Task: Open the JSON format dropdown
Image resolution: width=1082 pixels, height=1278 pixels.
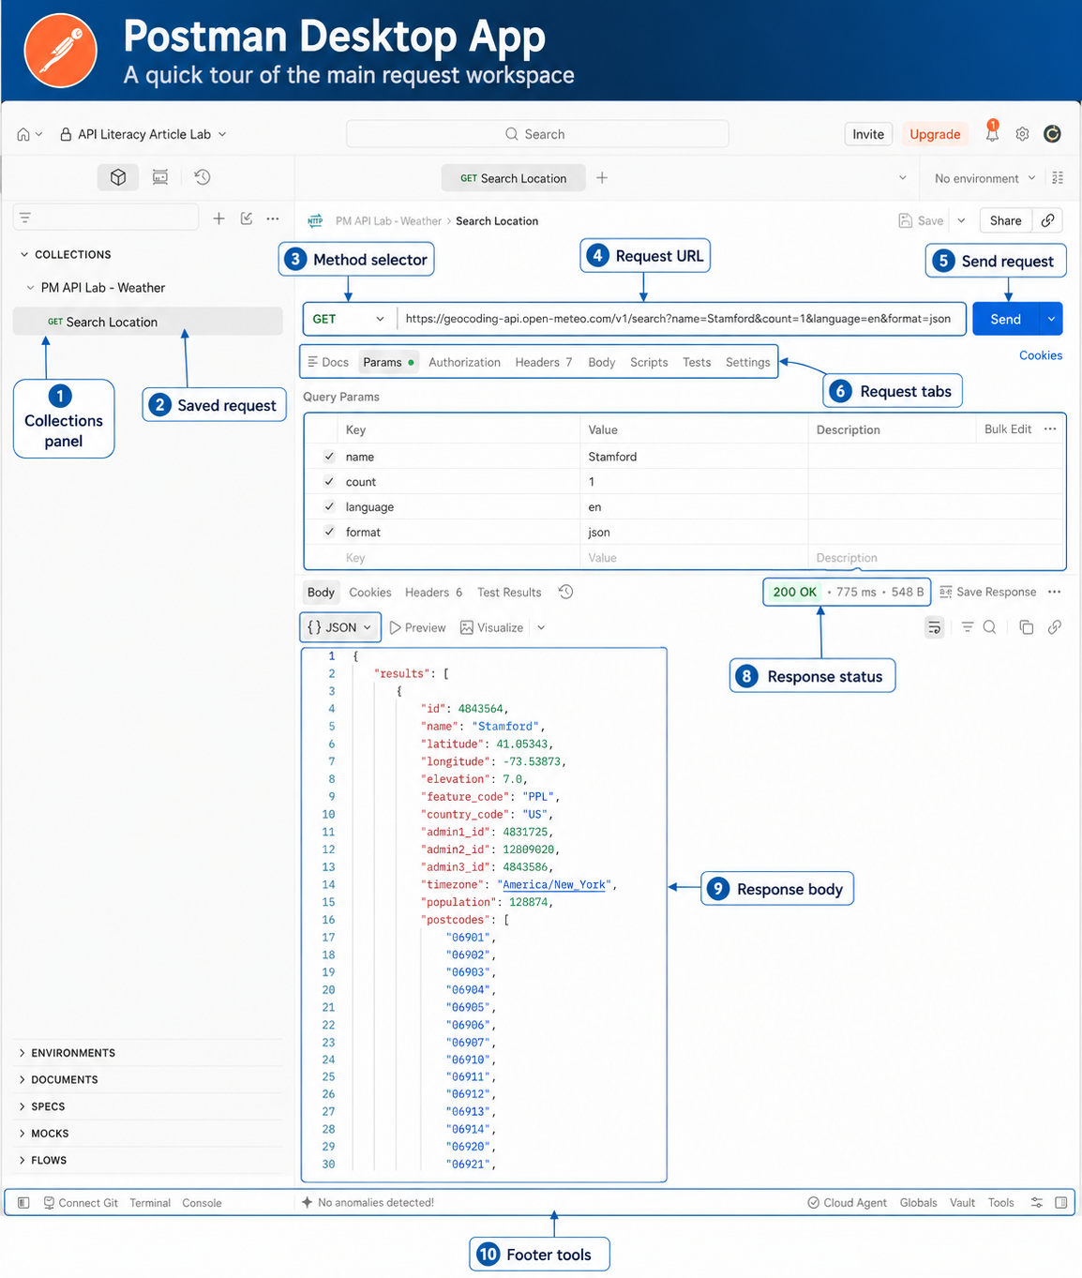Action: (339, 627)
